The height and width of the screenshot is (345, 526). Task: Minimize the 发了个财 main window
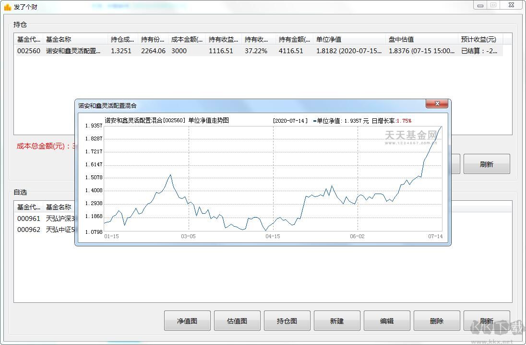tap(480, 5)
